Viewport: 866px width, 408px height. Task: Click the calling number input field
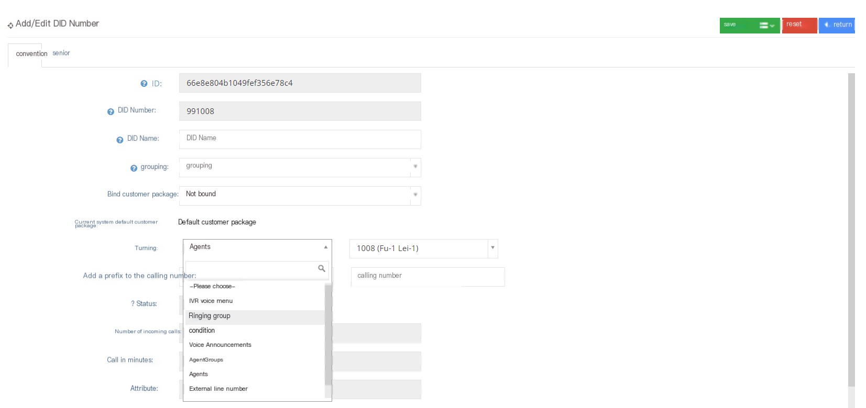427,277
